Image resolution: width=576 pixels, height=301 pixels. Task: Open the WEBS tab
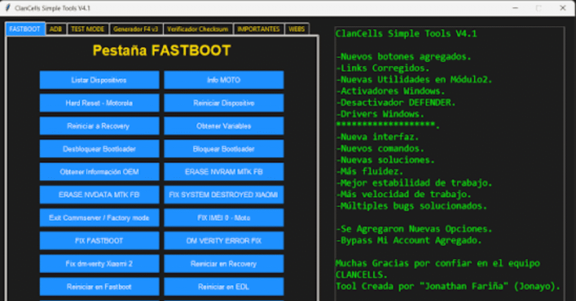point(297,29)
